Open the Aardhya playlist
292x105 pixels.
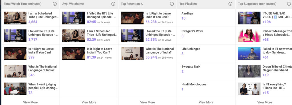(187, 13)
